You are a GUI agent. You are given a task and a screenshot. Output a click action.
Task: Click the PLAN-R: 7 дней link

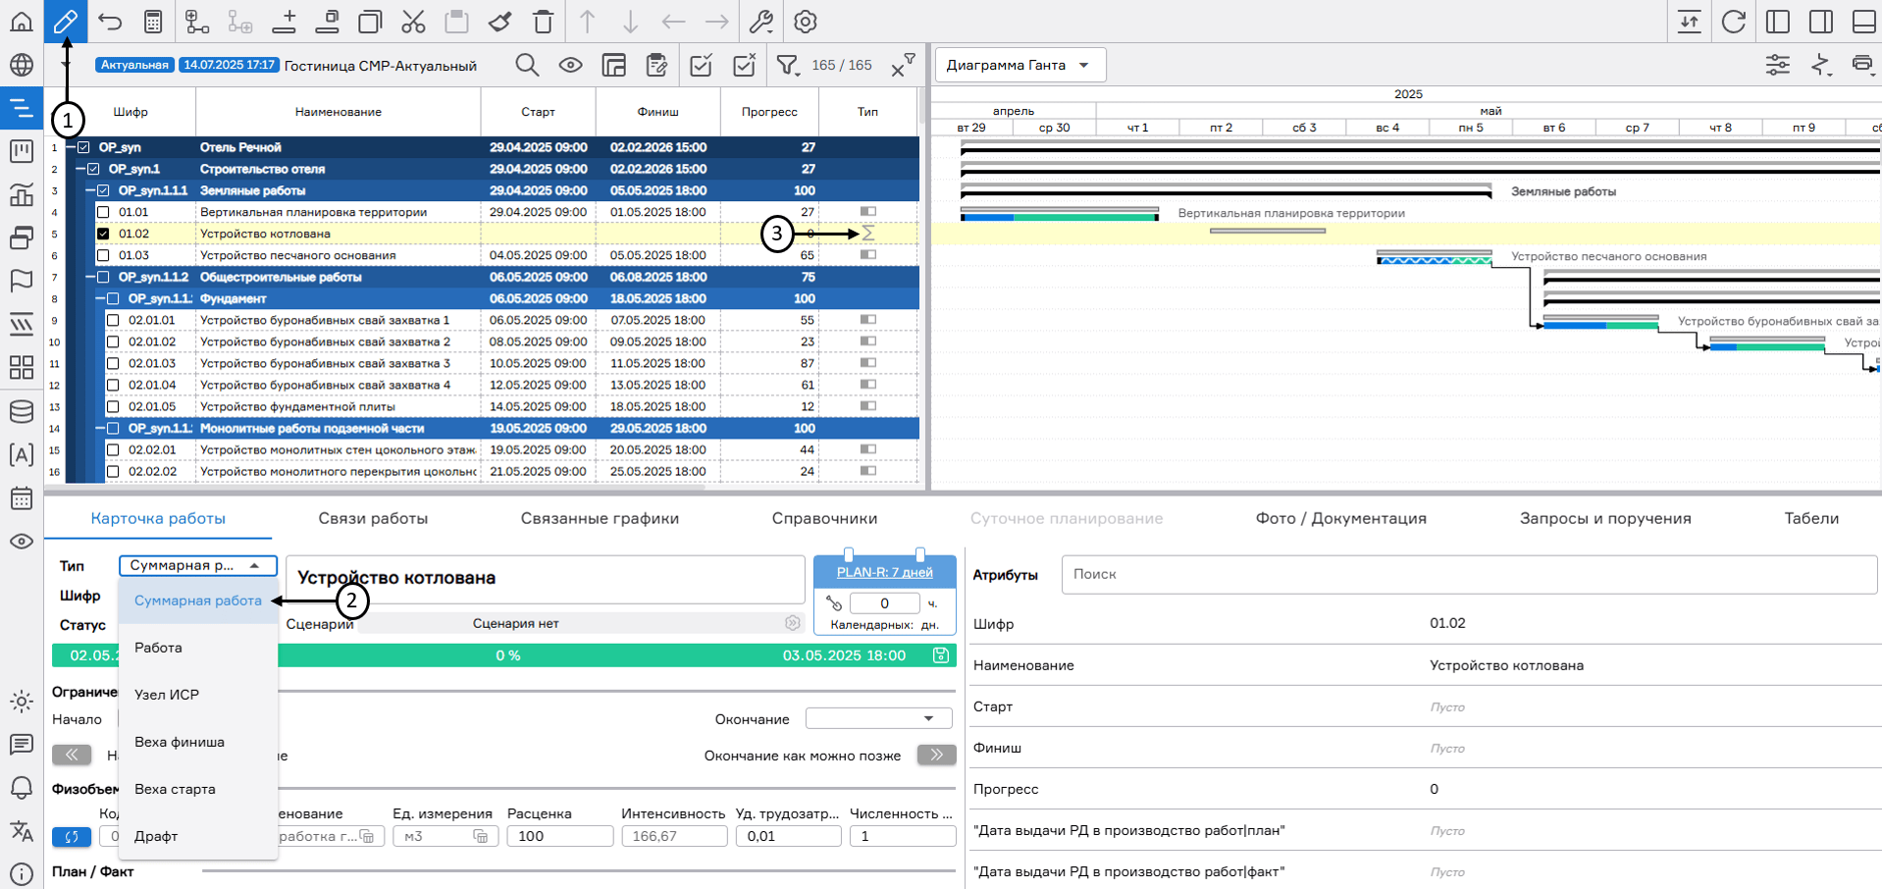click(x=884, y=572)
